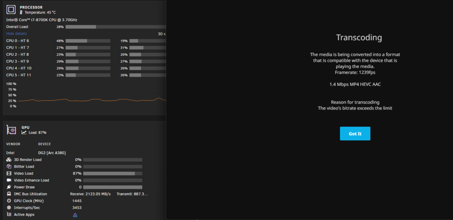Image resolution: width=453 pixels, height=220 pixels.
Task: Click the IMC Bus Utilization icon
Action: [x=9, y=194]
